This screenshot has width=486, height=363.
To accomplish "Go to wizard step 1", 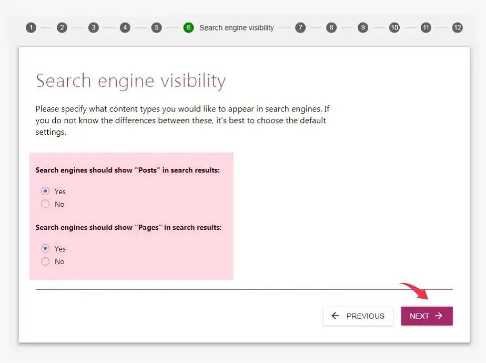I will click(31, 27).
